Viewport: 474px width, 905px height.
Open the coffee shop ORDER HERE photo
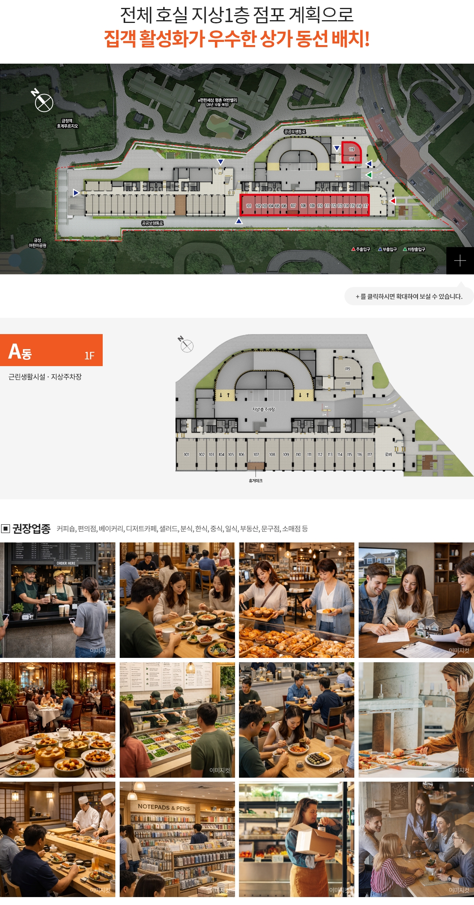coord(58,600)
